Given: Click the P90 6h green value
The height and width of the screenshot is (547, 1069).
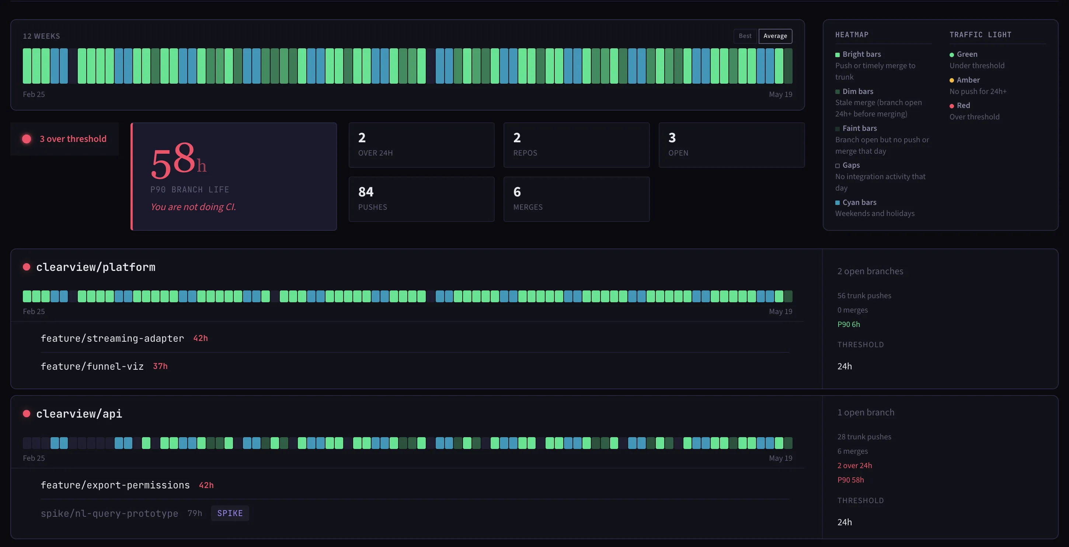Looking at the screenshot, I should pyautogui.click(x=849, y=324).
